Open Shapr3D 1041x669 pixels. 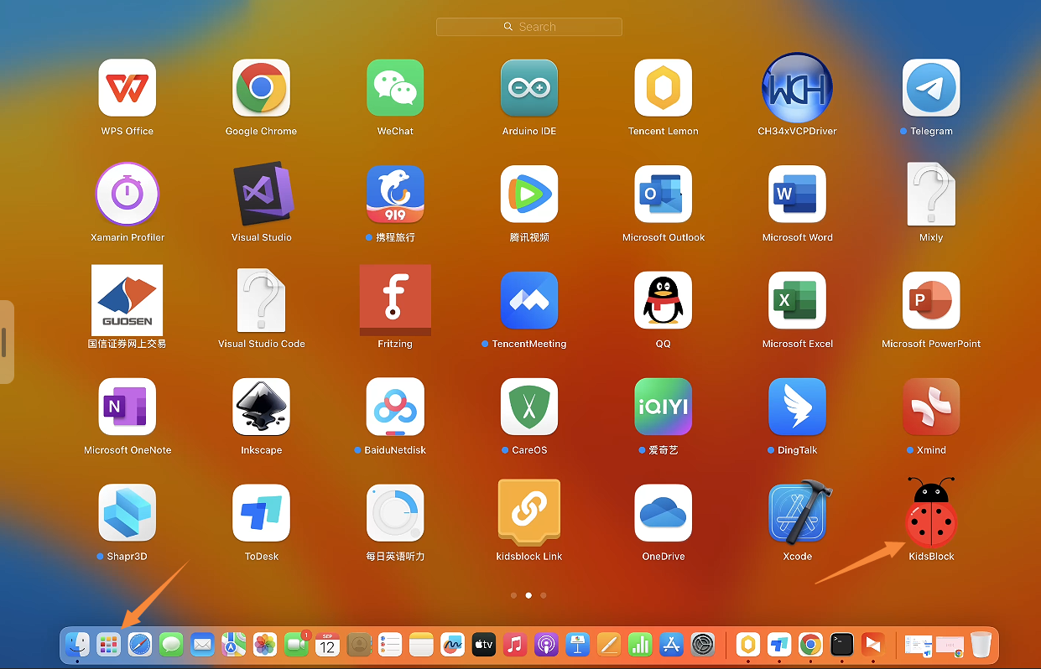click(127, 513)
